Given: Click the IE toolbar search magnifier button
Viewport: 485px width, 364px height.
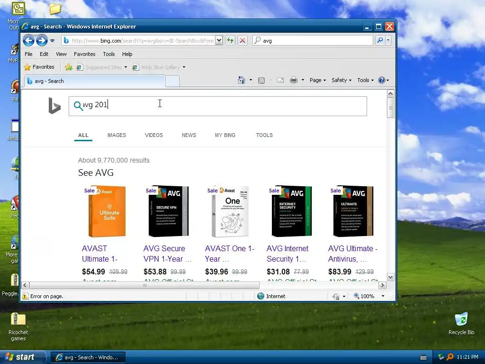Looking at the screenshot, I should point(380,41).
